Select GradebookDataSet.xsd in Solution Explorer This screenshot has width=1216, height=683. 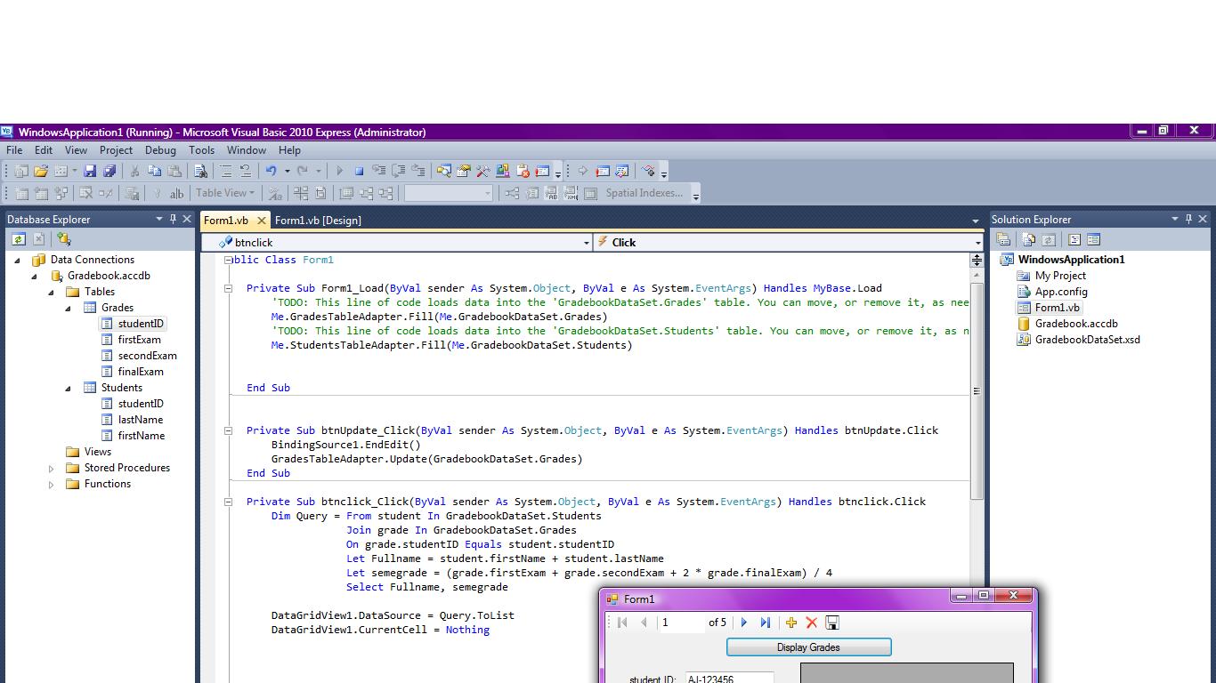click(x=1087, y=340)
